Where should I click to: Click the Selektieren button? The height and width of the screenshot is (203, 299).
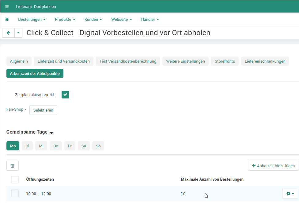click(x=43, y=110)
